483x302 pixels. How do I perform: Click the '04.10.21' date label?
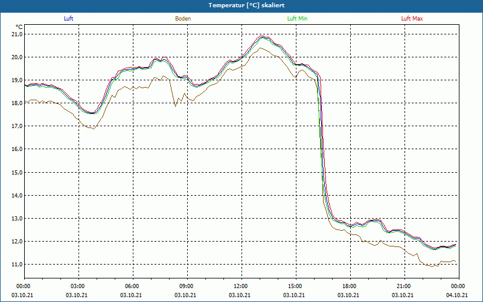pos(457,295)
